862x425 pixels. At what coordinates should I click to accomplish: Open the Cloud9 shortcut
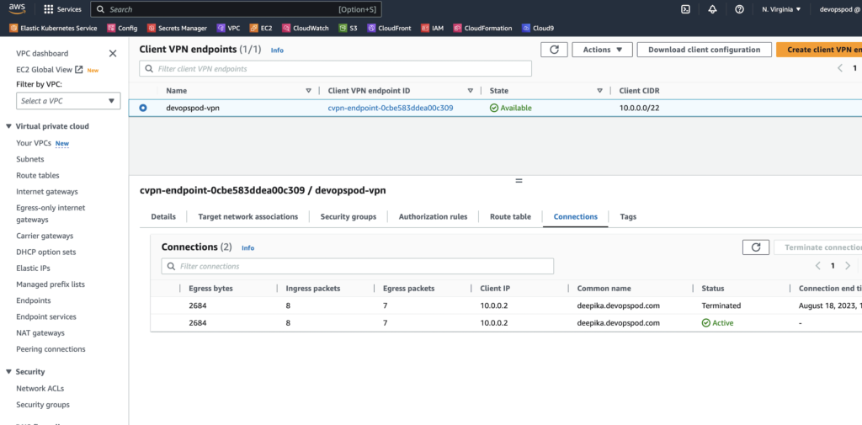point(538,28)
